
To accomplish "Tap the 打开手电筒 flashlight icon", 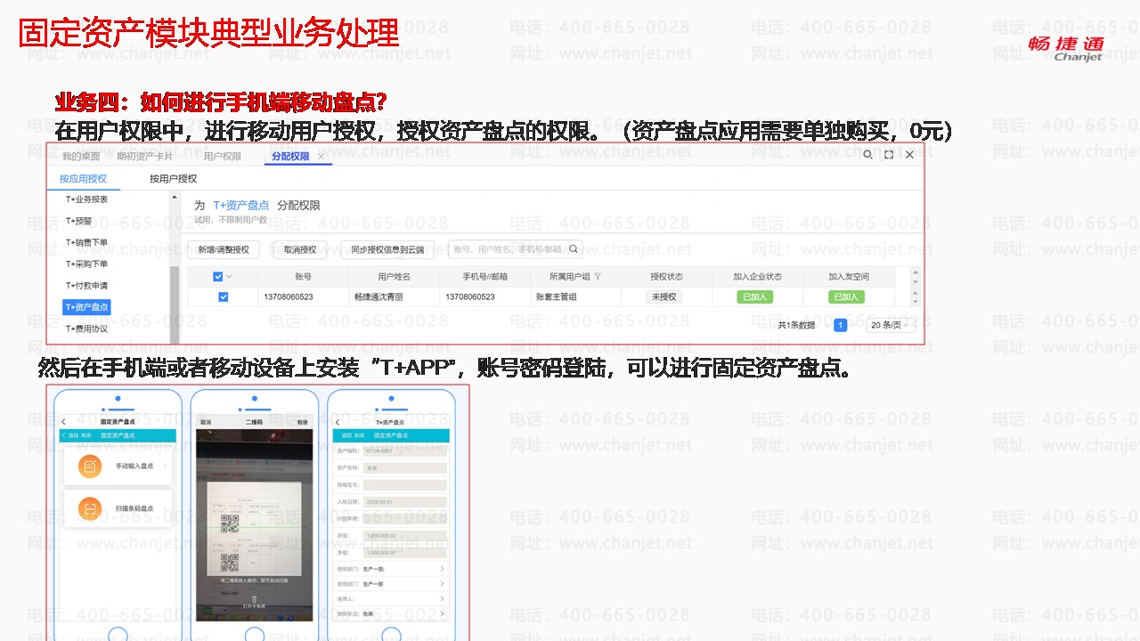I will (255, 600).
